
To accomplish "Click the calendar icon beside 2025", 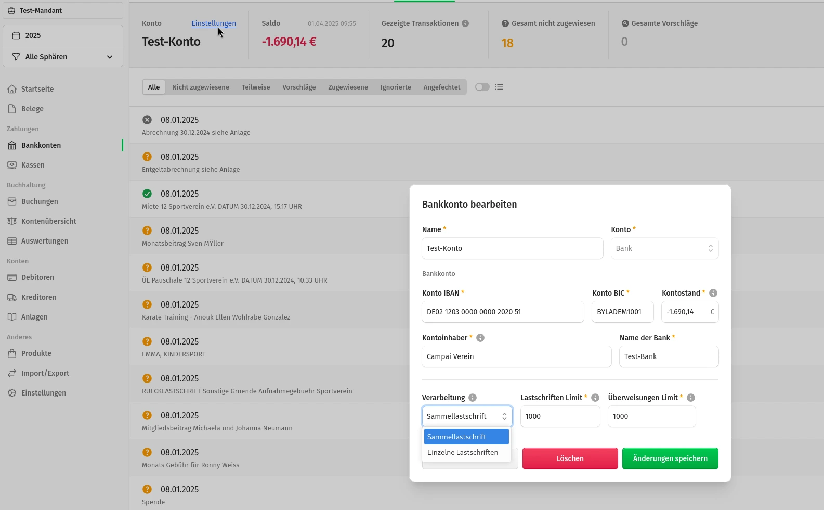I will pos(16,35).
